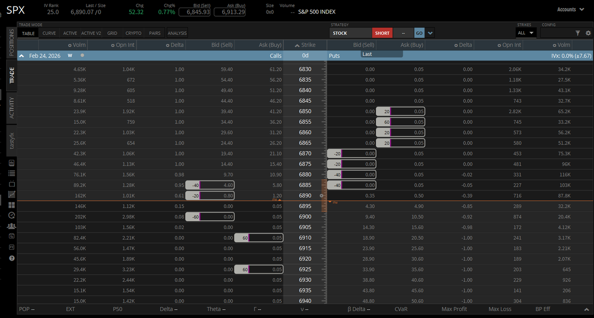The image size is (594, 318).
Task: Select the -20 sell leg on 6870 put bid
Action: coord(352,153)
